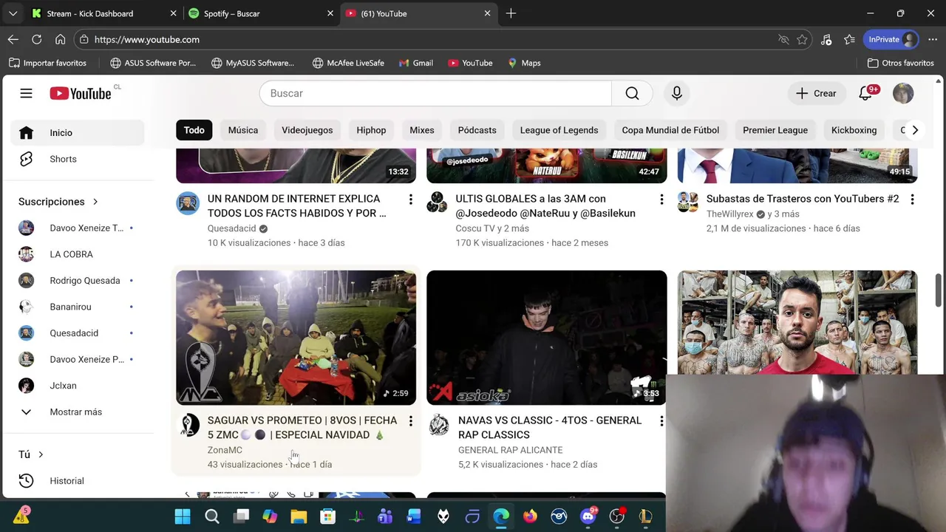Open the Gmail bookmark
The height and width of the screenshot is (532, 946).
pyautogui.click(x=416, y=63)
